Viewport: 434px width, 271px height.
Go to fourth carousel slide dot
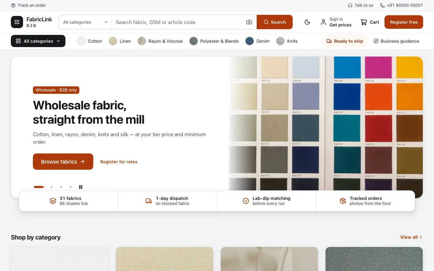pyautogui.click(x=71, y=187)
